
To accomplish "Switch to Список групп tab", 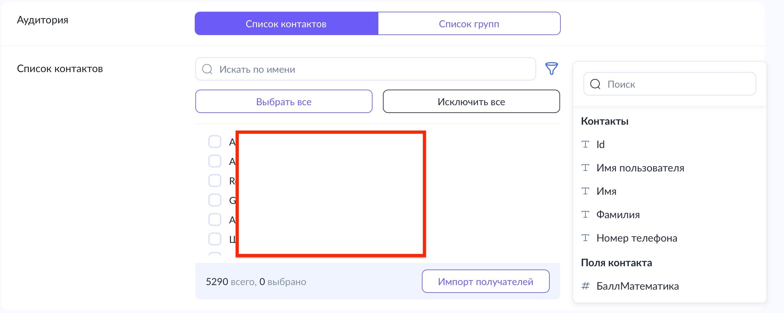I will (x=469, y=24).
